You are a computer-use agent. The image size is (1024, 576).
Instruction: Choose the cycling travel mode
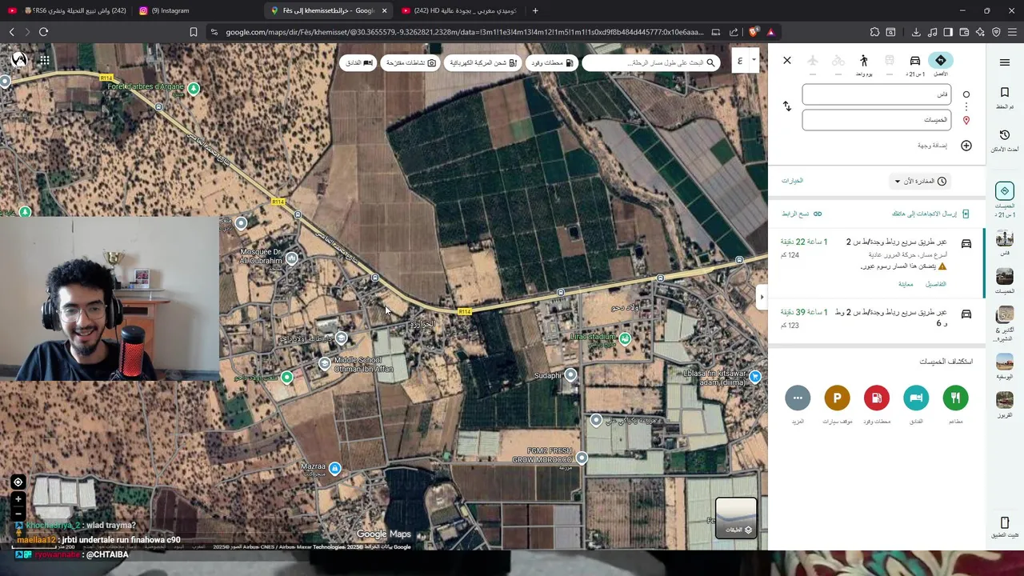tap(838, 60)
